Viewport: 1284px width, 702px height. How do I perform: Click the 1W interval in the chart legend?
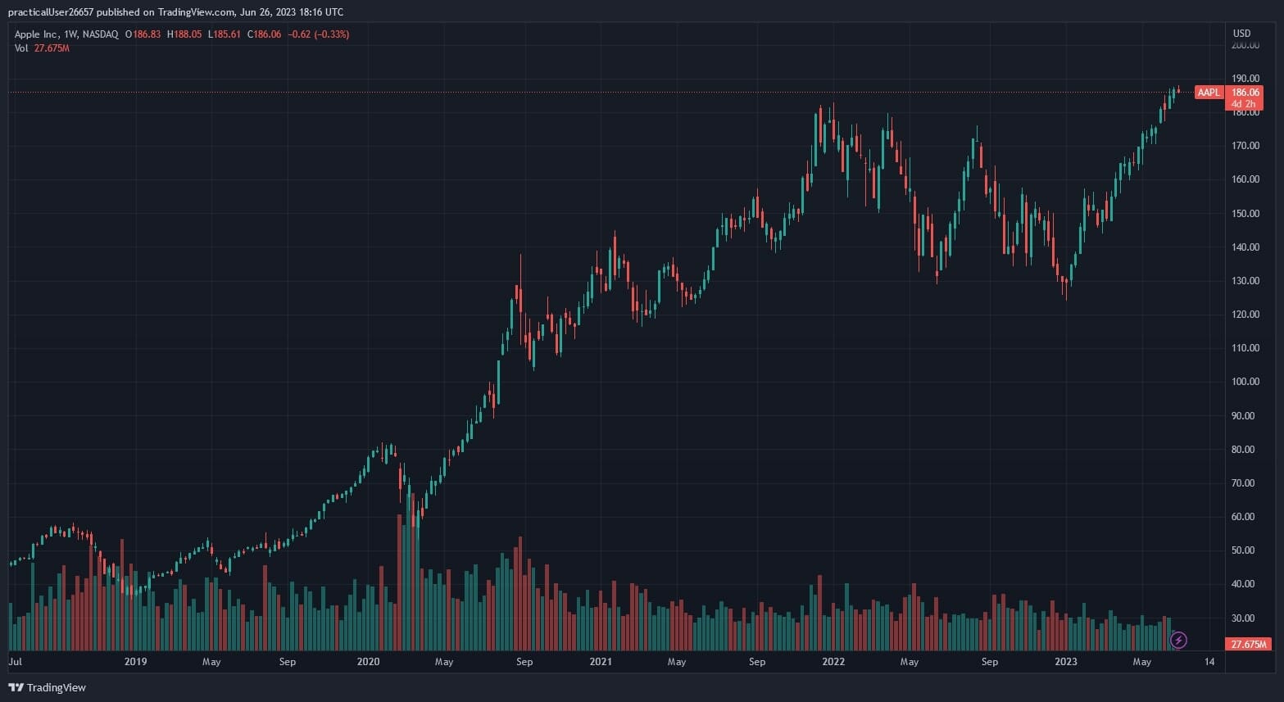[x=70, y=34]
